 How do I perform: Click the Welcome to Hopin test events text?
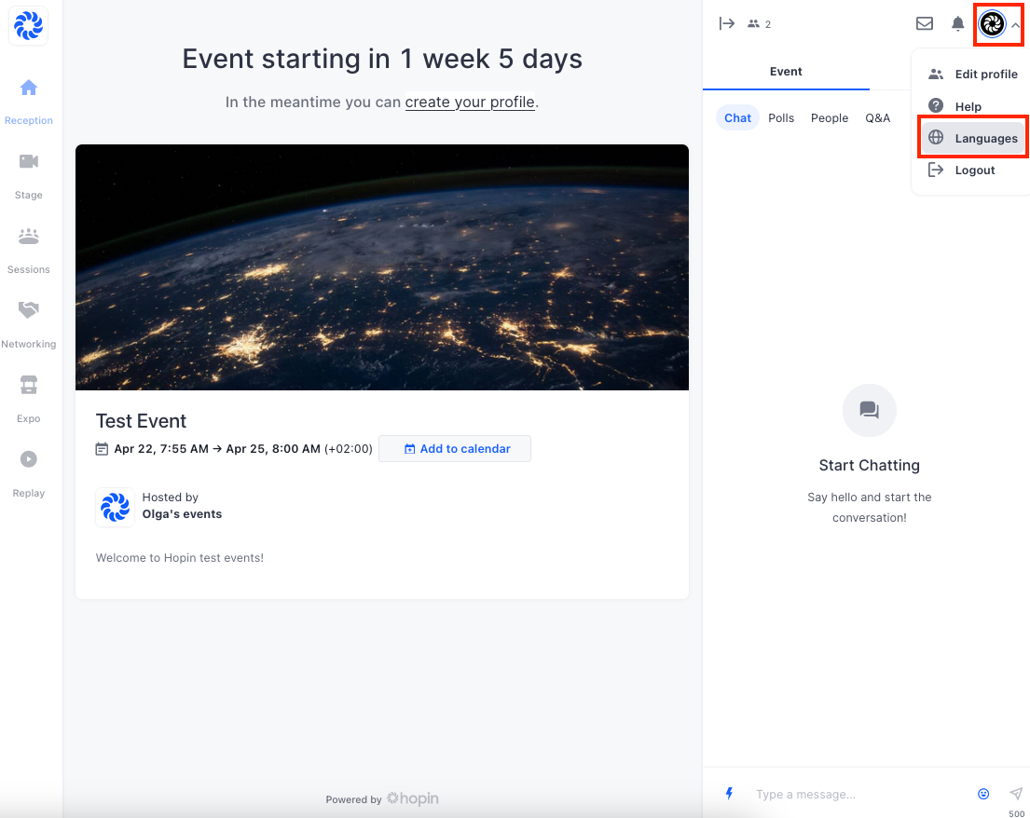180,558
